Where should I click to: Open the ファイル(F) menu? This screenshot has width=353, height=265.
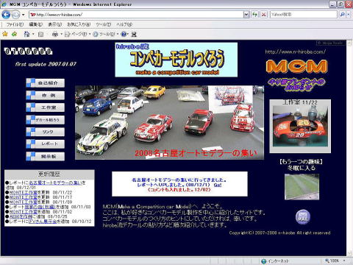[15, 24]
